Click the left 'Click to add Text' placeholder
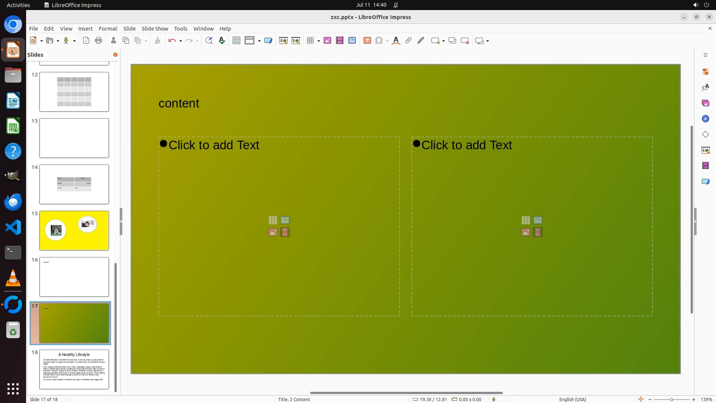Image resolution: width=716 pixels, height=403 pixels. 214,145
